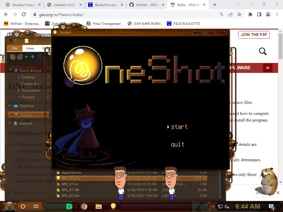
Task: Open Explorer's recent locations dropdown
Action: (26, 57)
